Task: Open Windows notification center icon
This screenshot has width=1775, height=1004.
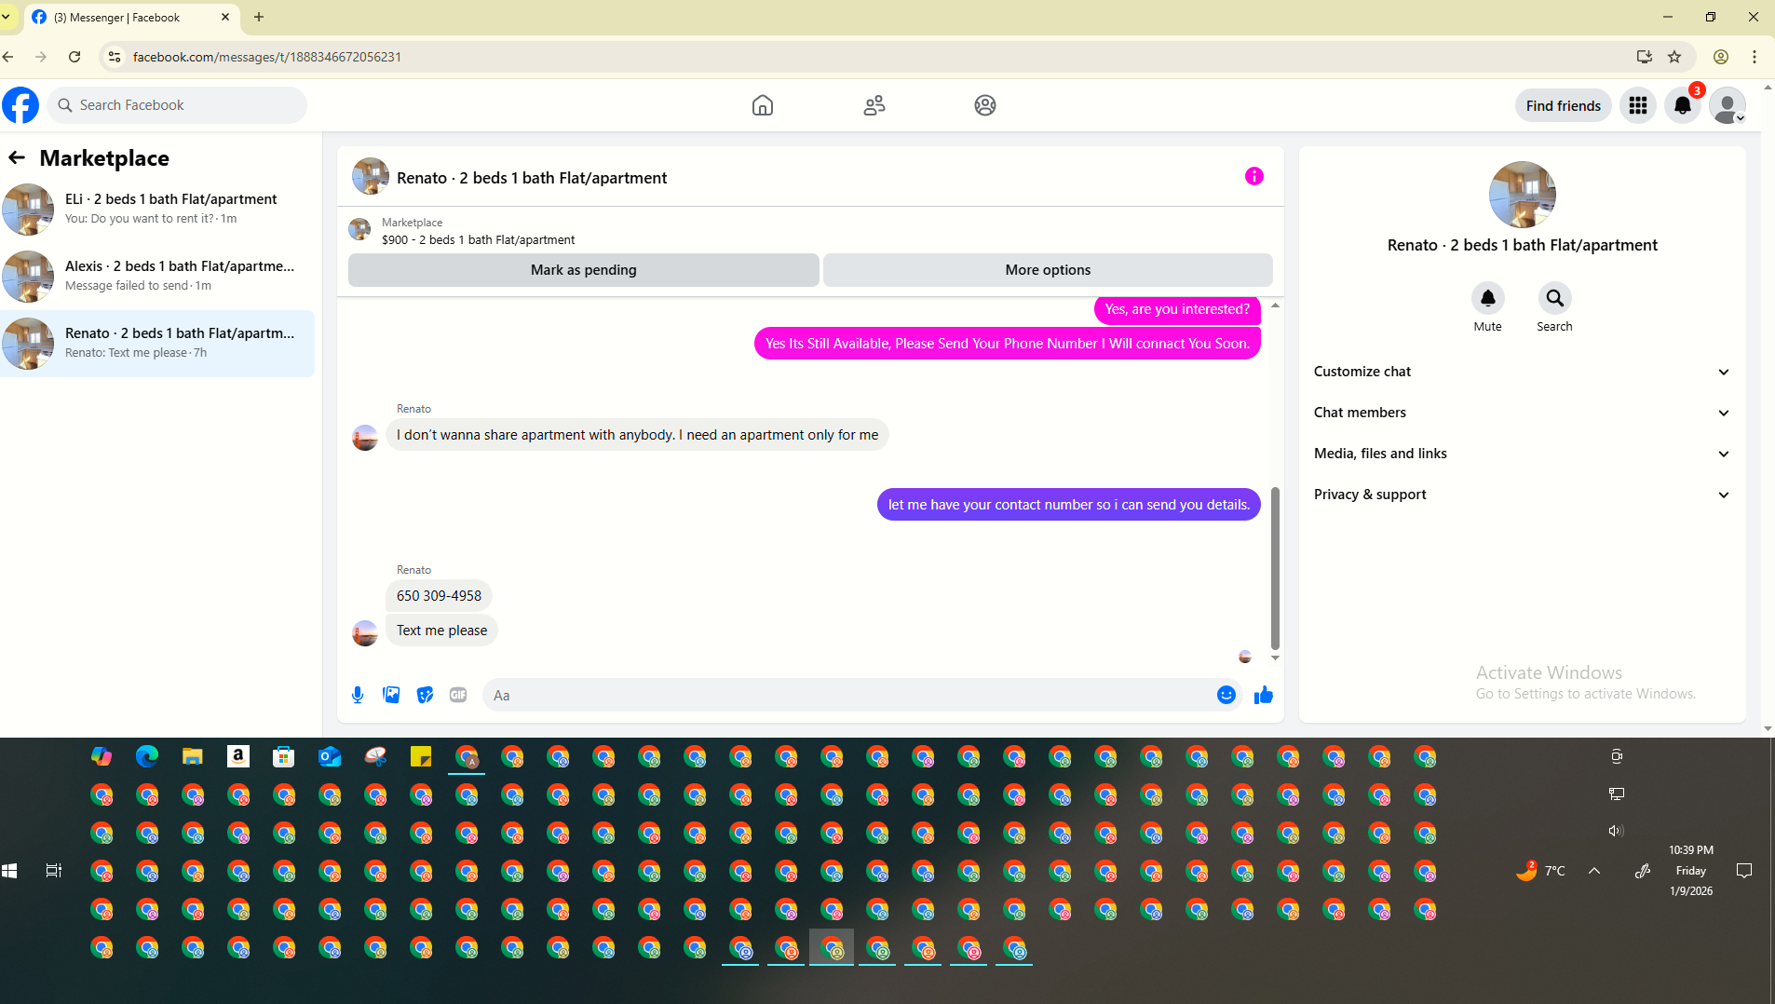Action: click(1744, 871)
